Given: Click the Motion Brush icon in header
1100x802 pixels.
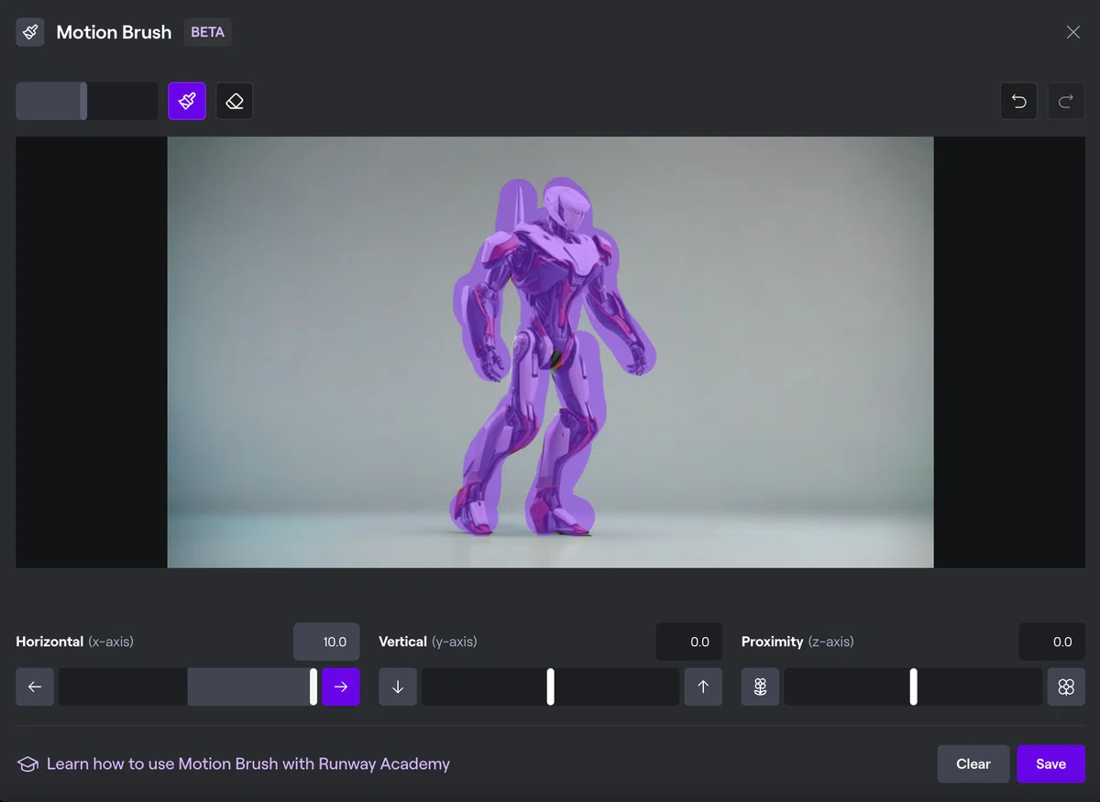Looking at the screenshot, I should (x=30, y=32).
